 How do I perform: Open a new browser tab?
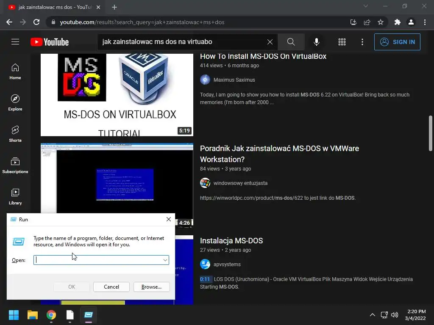[114, 7]
